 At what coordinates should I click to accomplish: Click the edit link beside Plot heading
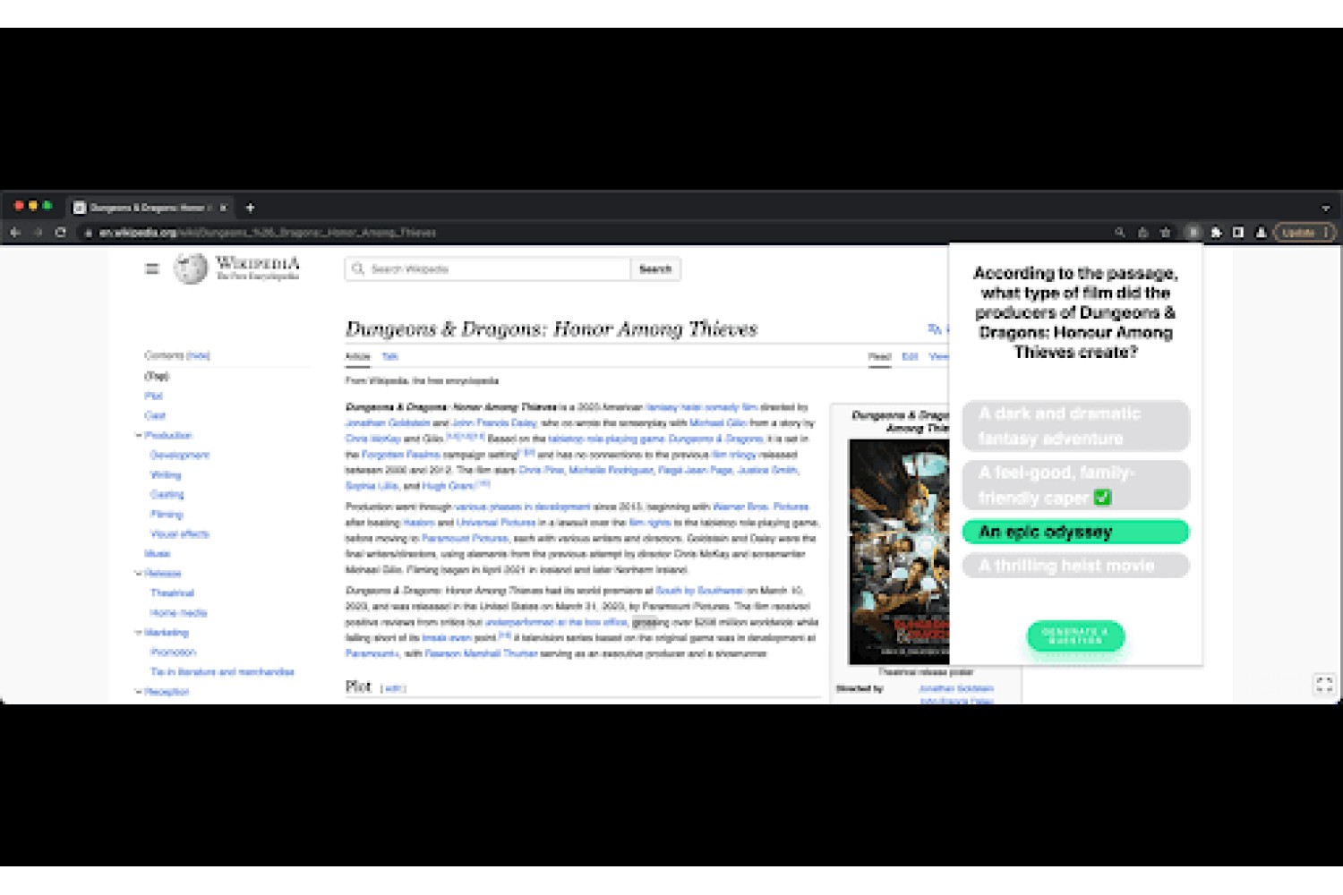point(393,688)
